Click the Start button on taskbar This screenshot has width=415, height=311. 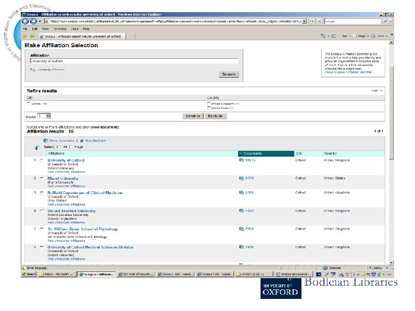(x=29, y=274)
